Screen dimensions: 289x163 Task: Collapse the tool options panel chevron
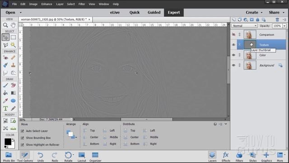pyautogui.click(x=226, y=124)
